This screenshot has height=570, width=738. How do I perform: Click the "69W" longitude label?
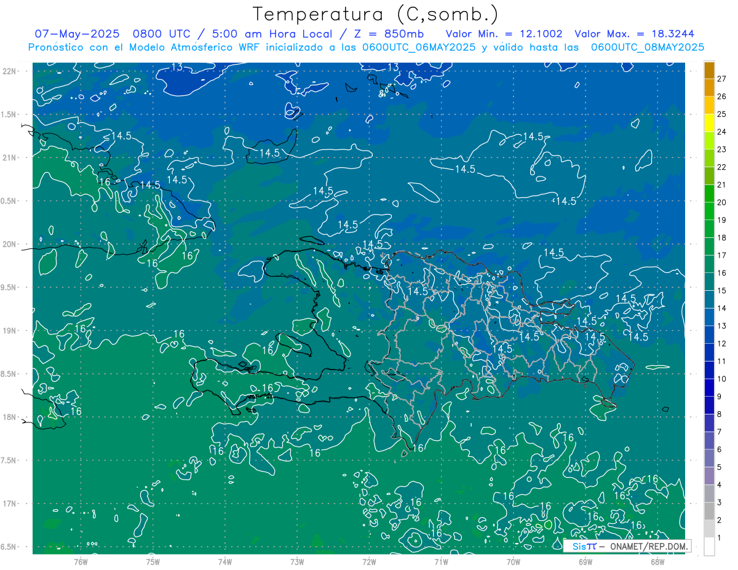click(585, 562)
